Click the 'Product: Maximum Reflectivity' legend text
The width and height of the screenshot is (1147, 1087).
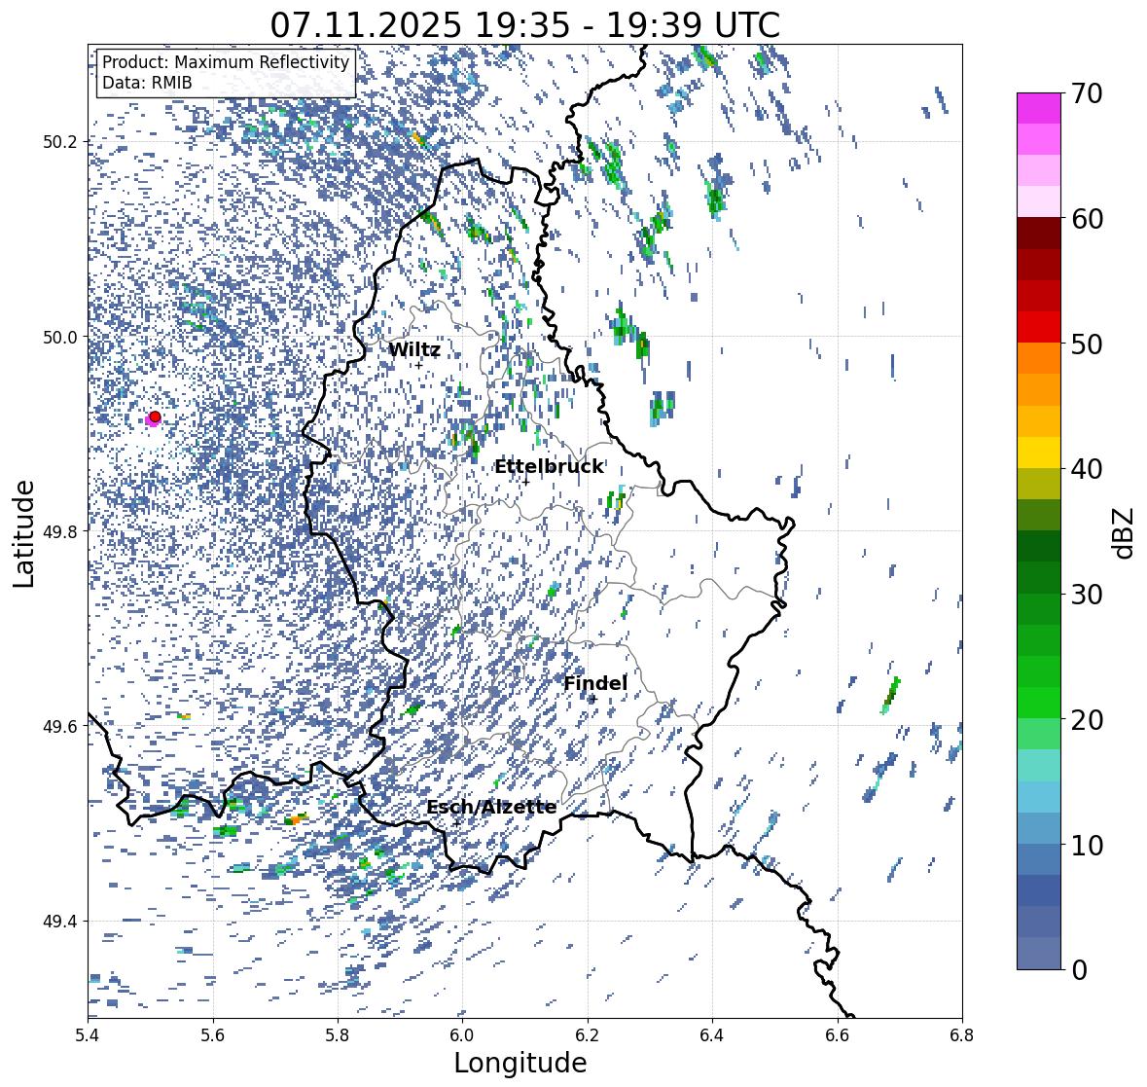pyautogui.click(x=226, y=62)
